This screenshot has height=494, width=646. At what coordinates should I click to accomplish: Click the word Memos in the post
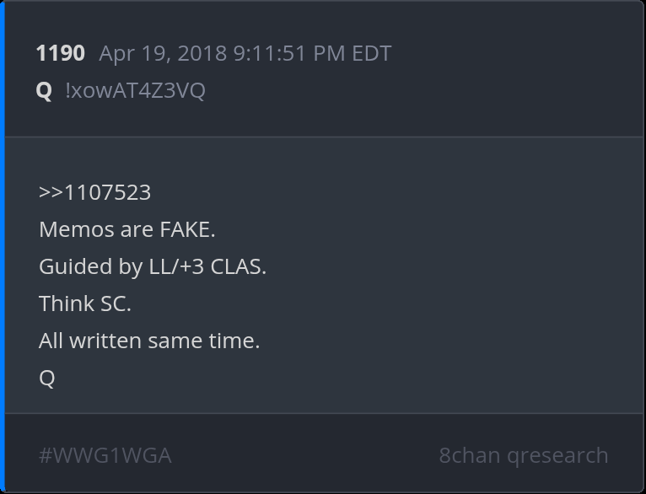tap(71, 229)
